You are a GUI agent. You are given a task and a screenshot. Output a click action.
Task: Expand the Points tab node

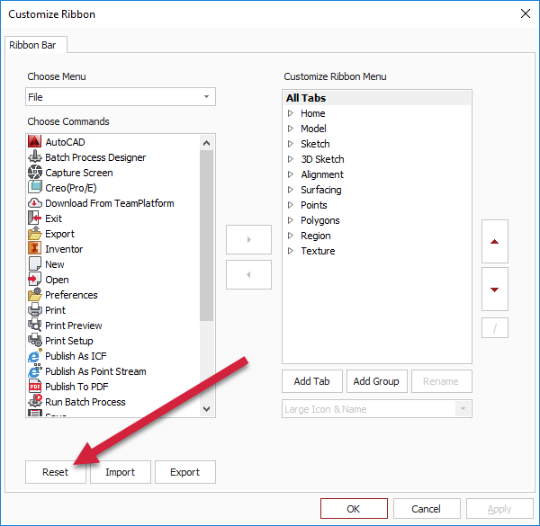pos(291,205)
